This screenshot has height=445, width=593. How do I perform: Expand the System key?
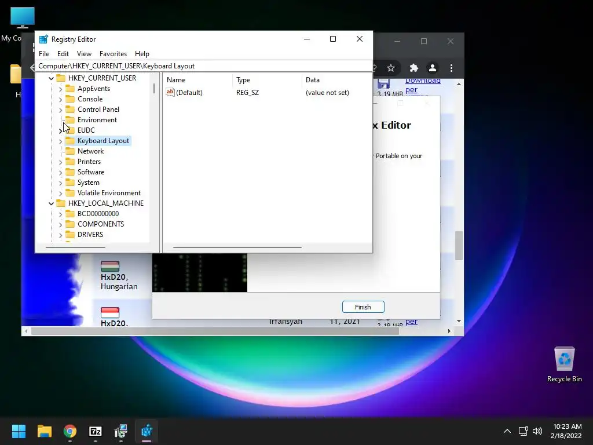pyautogui.click(x=60, y=183)
